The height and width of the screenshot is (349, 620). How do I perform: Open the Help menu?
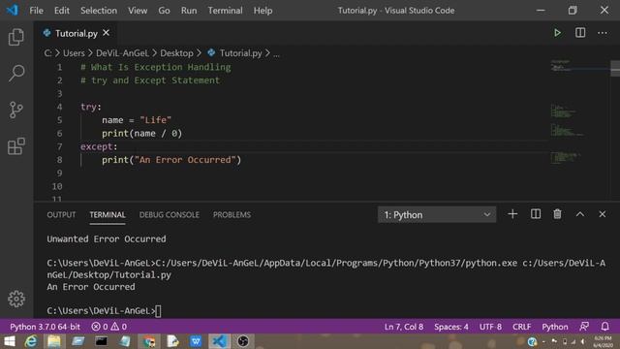[x=263, y=11]
